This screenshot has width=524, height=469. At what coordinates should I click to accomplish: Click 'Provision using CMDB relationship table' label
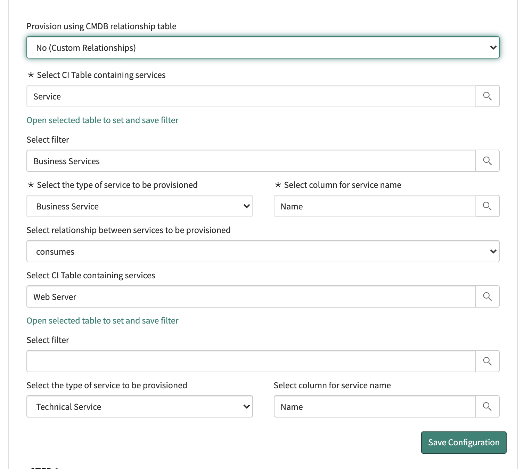(101, 26)
